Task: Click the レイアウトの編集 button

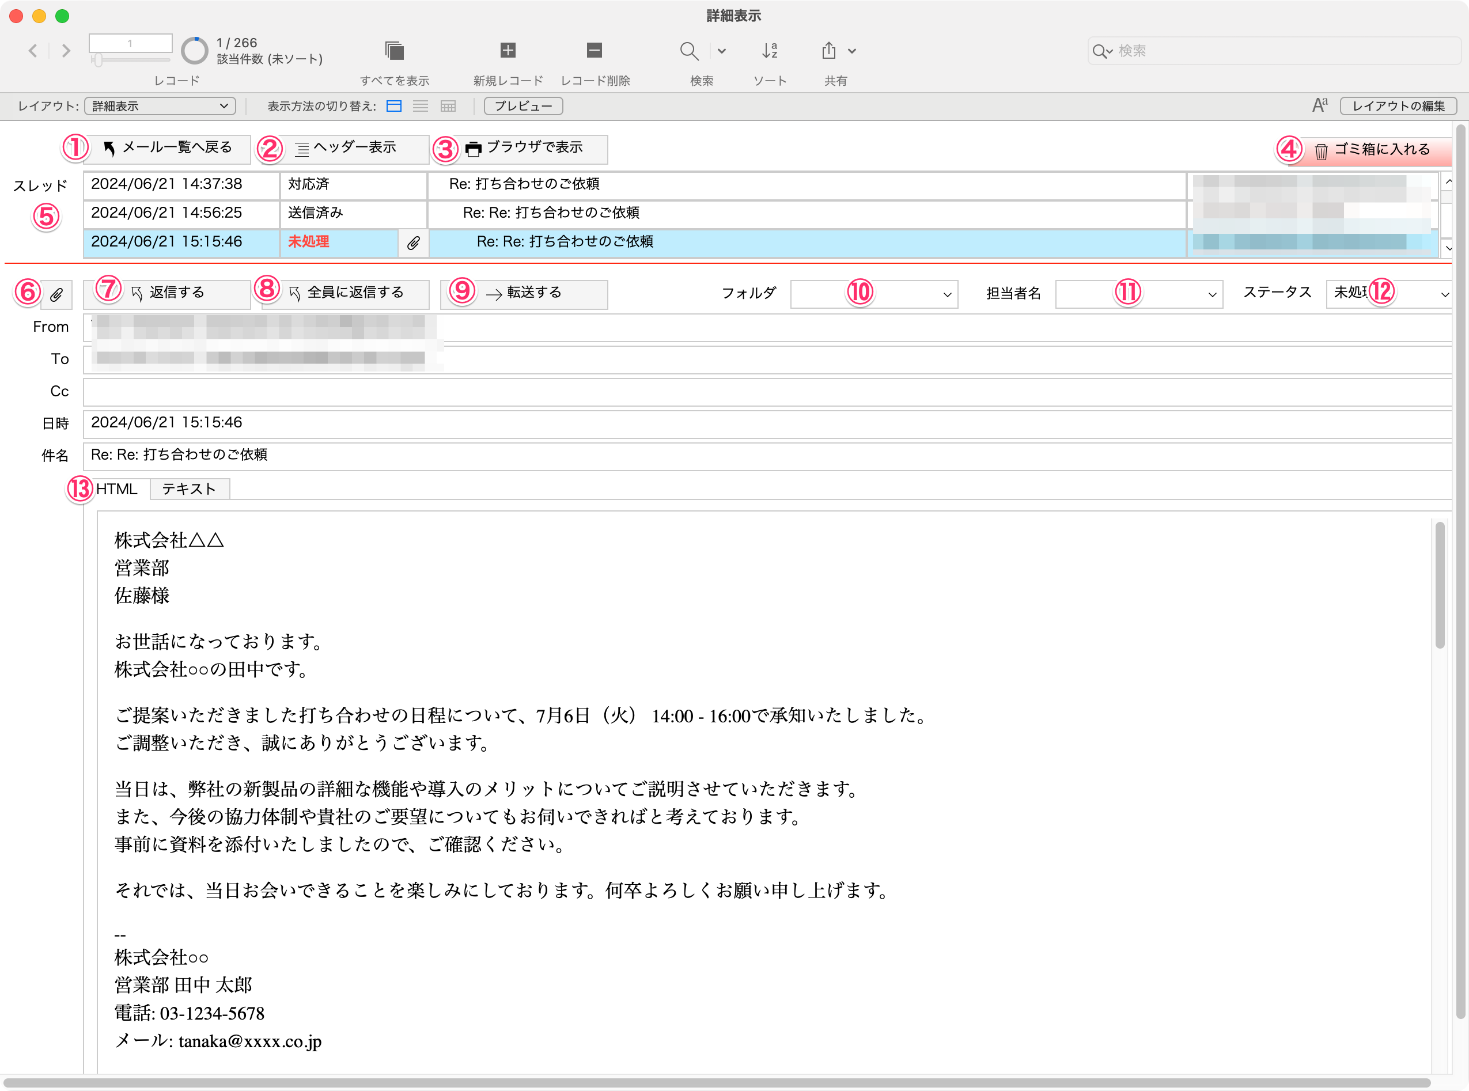Action: click(1398, 107)
